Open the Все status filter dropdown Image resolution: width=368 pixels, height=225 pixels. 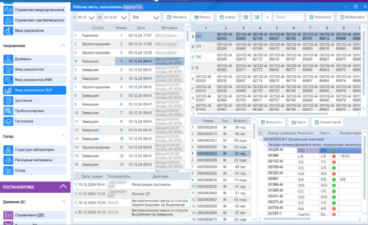[145, 17]
